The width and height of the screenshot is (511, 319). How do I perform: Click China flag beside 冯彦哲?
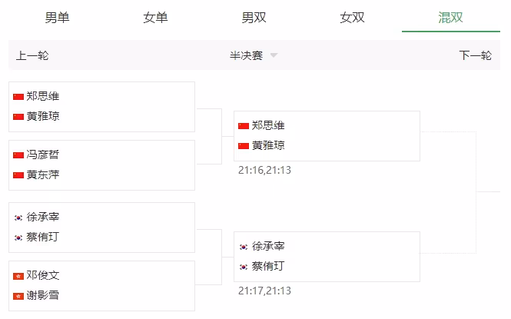[18, 155]
